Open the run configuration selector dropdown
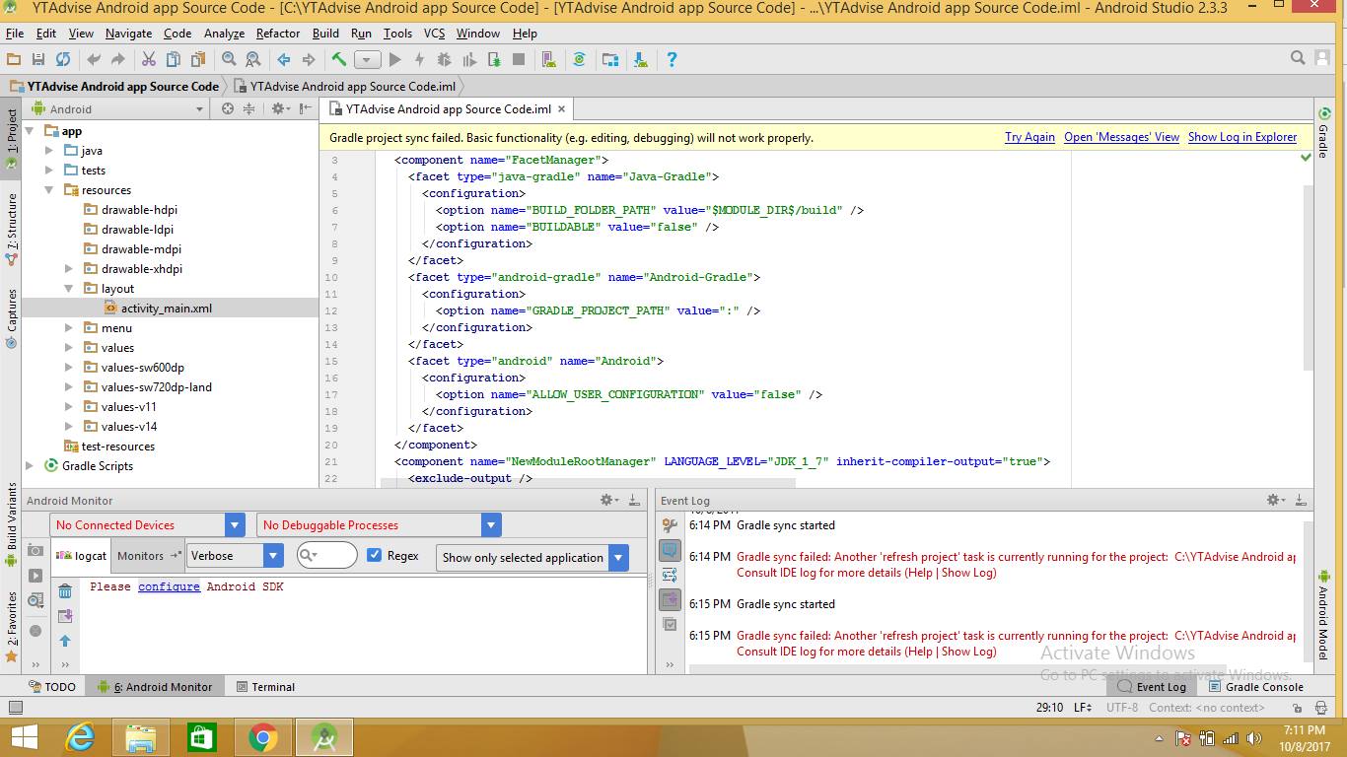The image size is (1347, 757). 367,60
